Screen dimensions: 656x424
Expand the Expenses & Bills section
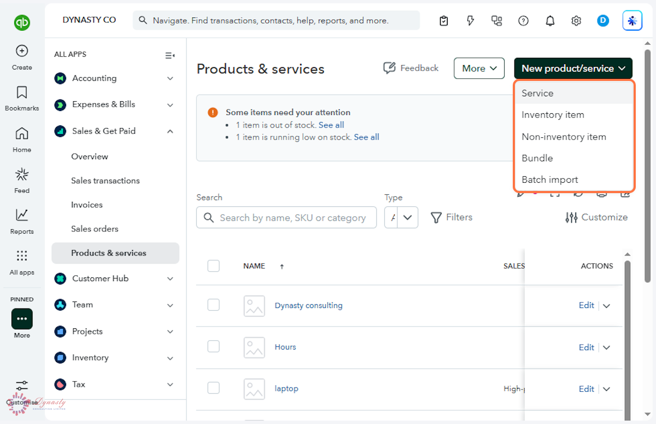pos(170,104)
